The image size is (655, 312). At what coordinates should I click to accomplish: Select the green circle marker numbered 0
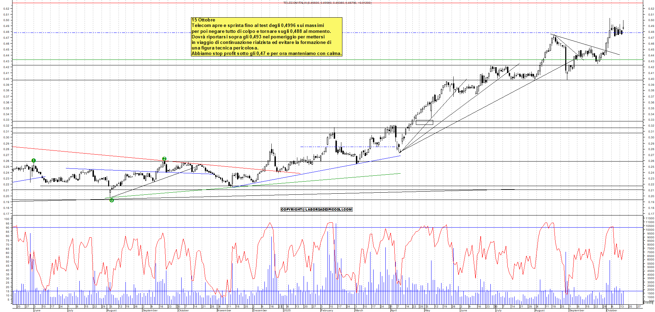(x=112, y=200)
